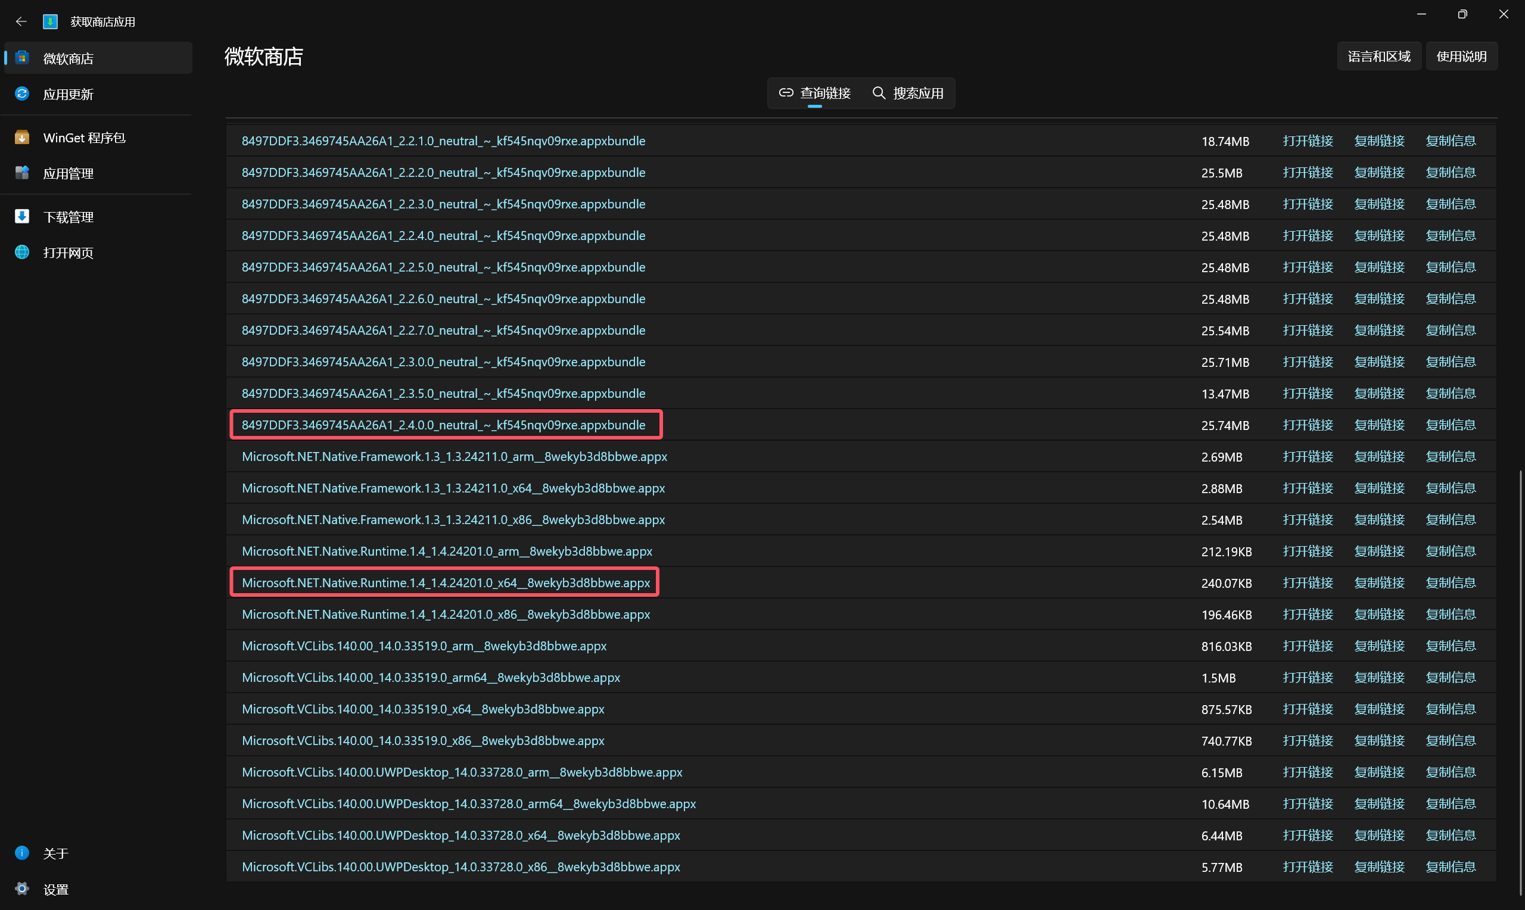
Task: Click 打开链接 for the 2.2.6.0 appxbundle row
Action: tap(1308, 298)
